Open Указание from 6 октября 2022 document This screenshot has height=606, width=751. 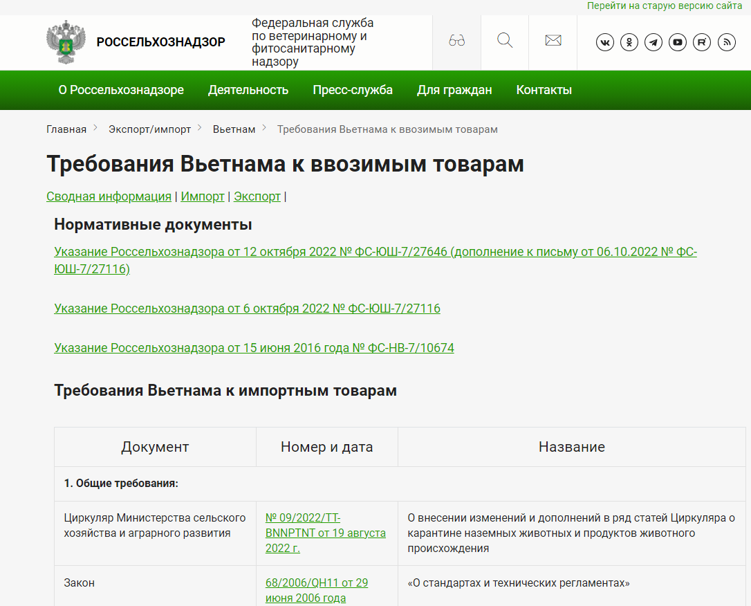click(x=247, y=309)
